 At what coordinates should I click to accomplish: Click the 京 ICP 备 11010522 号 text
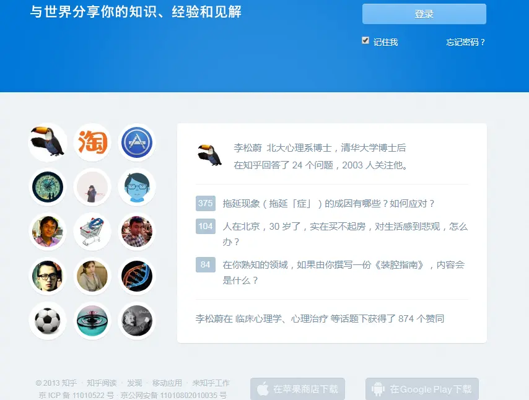coord(76,395)
